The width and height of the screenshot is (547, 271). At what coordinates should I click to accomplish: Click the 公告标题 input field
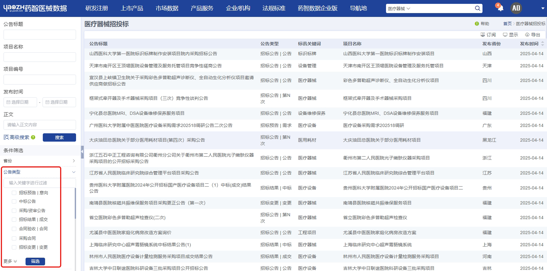pos(40,35)
